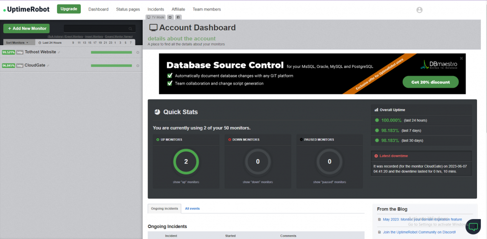Click the Overall Uptime bar chart icon
Viewport: 487px width, 239px height.
click(x=376, y=110)
